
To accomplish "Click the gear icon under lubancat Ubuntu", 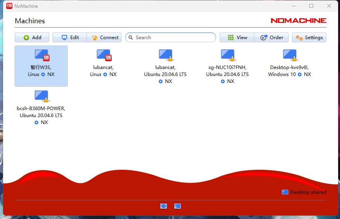I will tap(161, 81).
